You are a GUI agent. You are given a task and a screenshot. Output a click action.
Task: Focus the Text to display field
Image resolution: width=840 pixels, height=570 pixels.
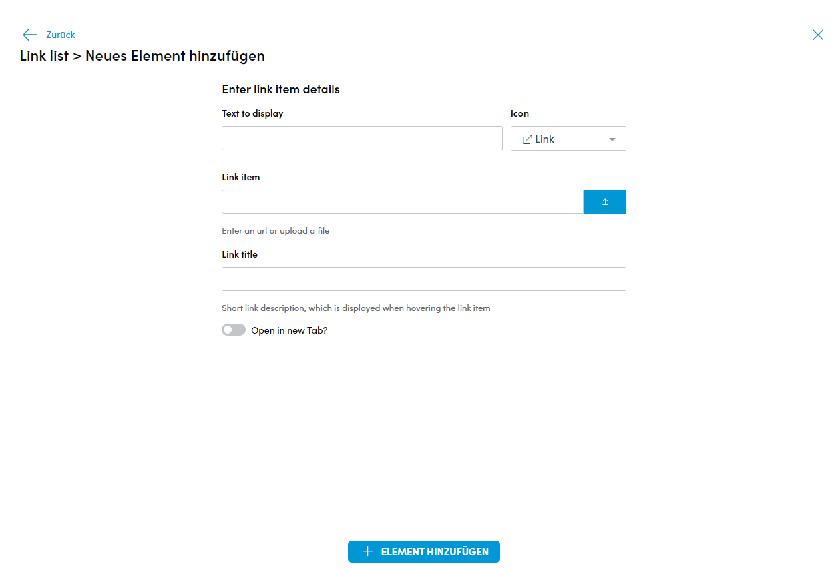tap(362, 138)
